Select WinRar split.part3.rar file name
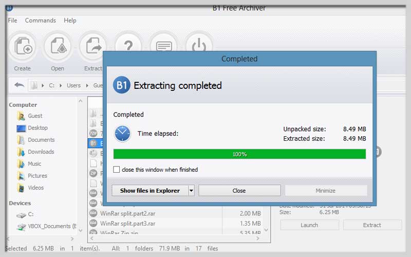411x257 pixels. 127,224
